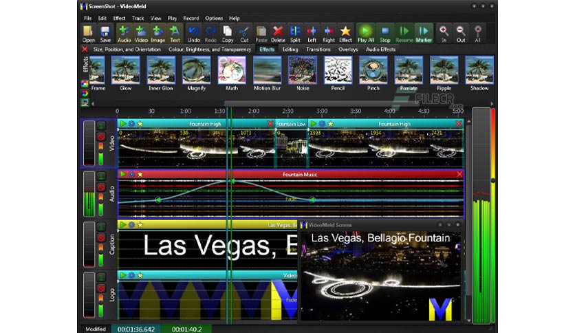Copy the selected clip
This screenshot has width=575, height=333.
tap(228, 34)
